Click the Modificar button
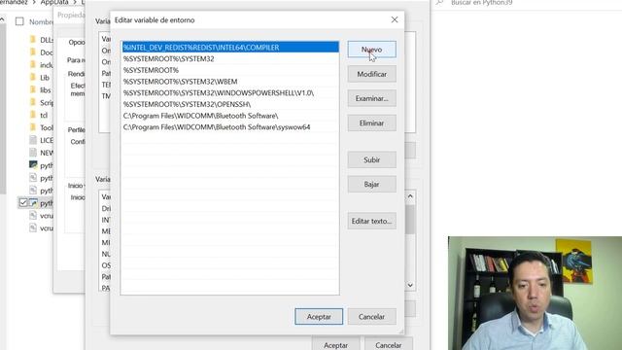The width and height of the screenshot is (622, 350). click(371, 74)
